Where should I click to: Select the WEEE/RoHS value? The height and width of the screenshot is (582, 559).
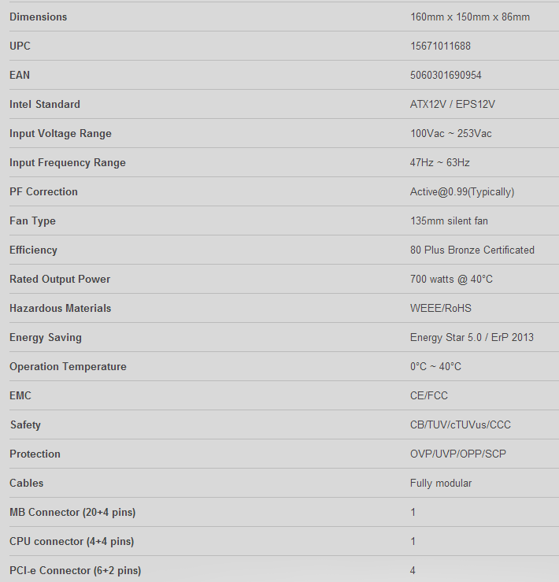(x=441, y=308)
